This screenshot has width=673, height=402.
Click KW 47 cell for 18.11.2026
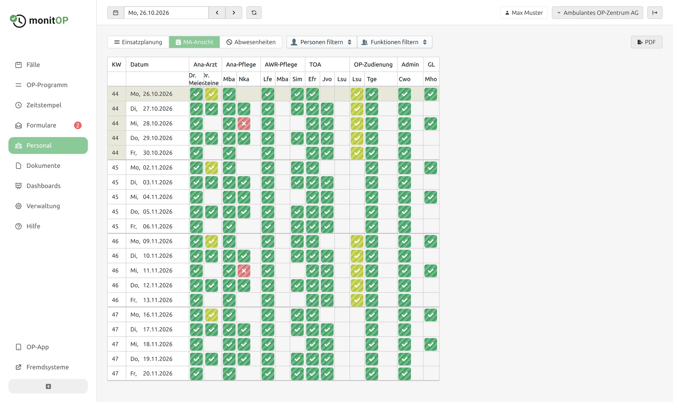[117, 344]
